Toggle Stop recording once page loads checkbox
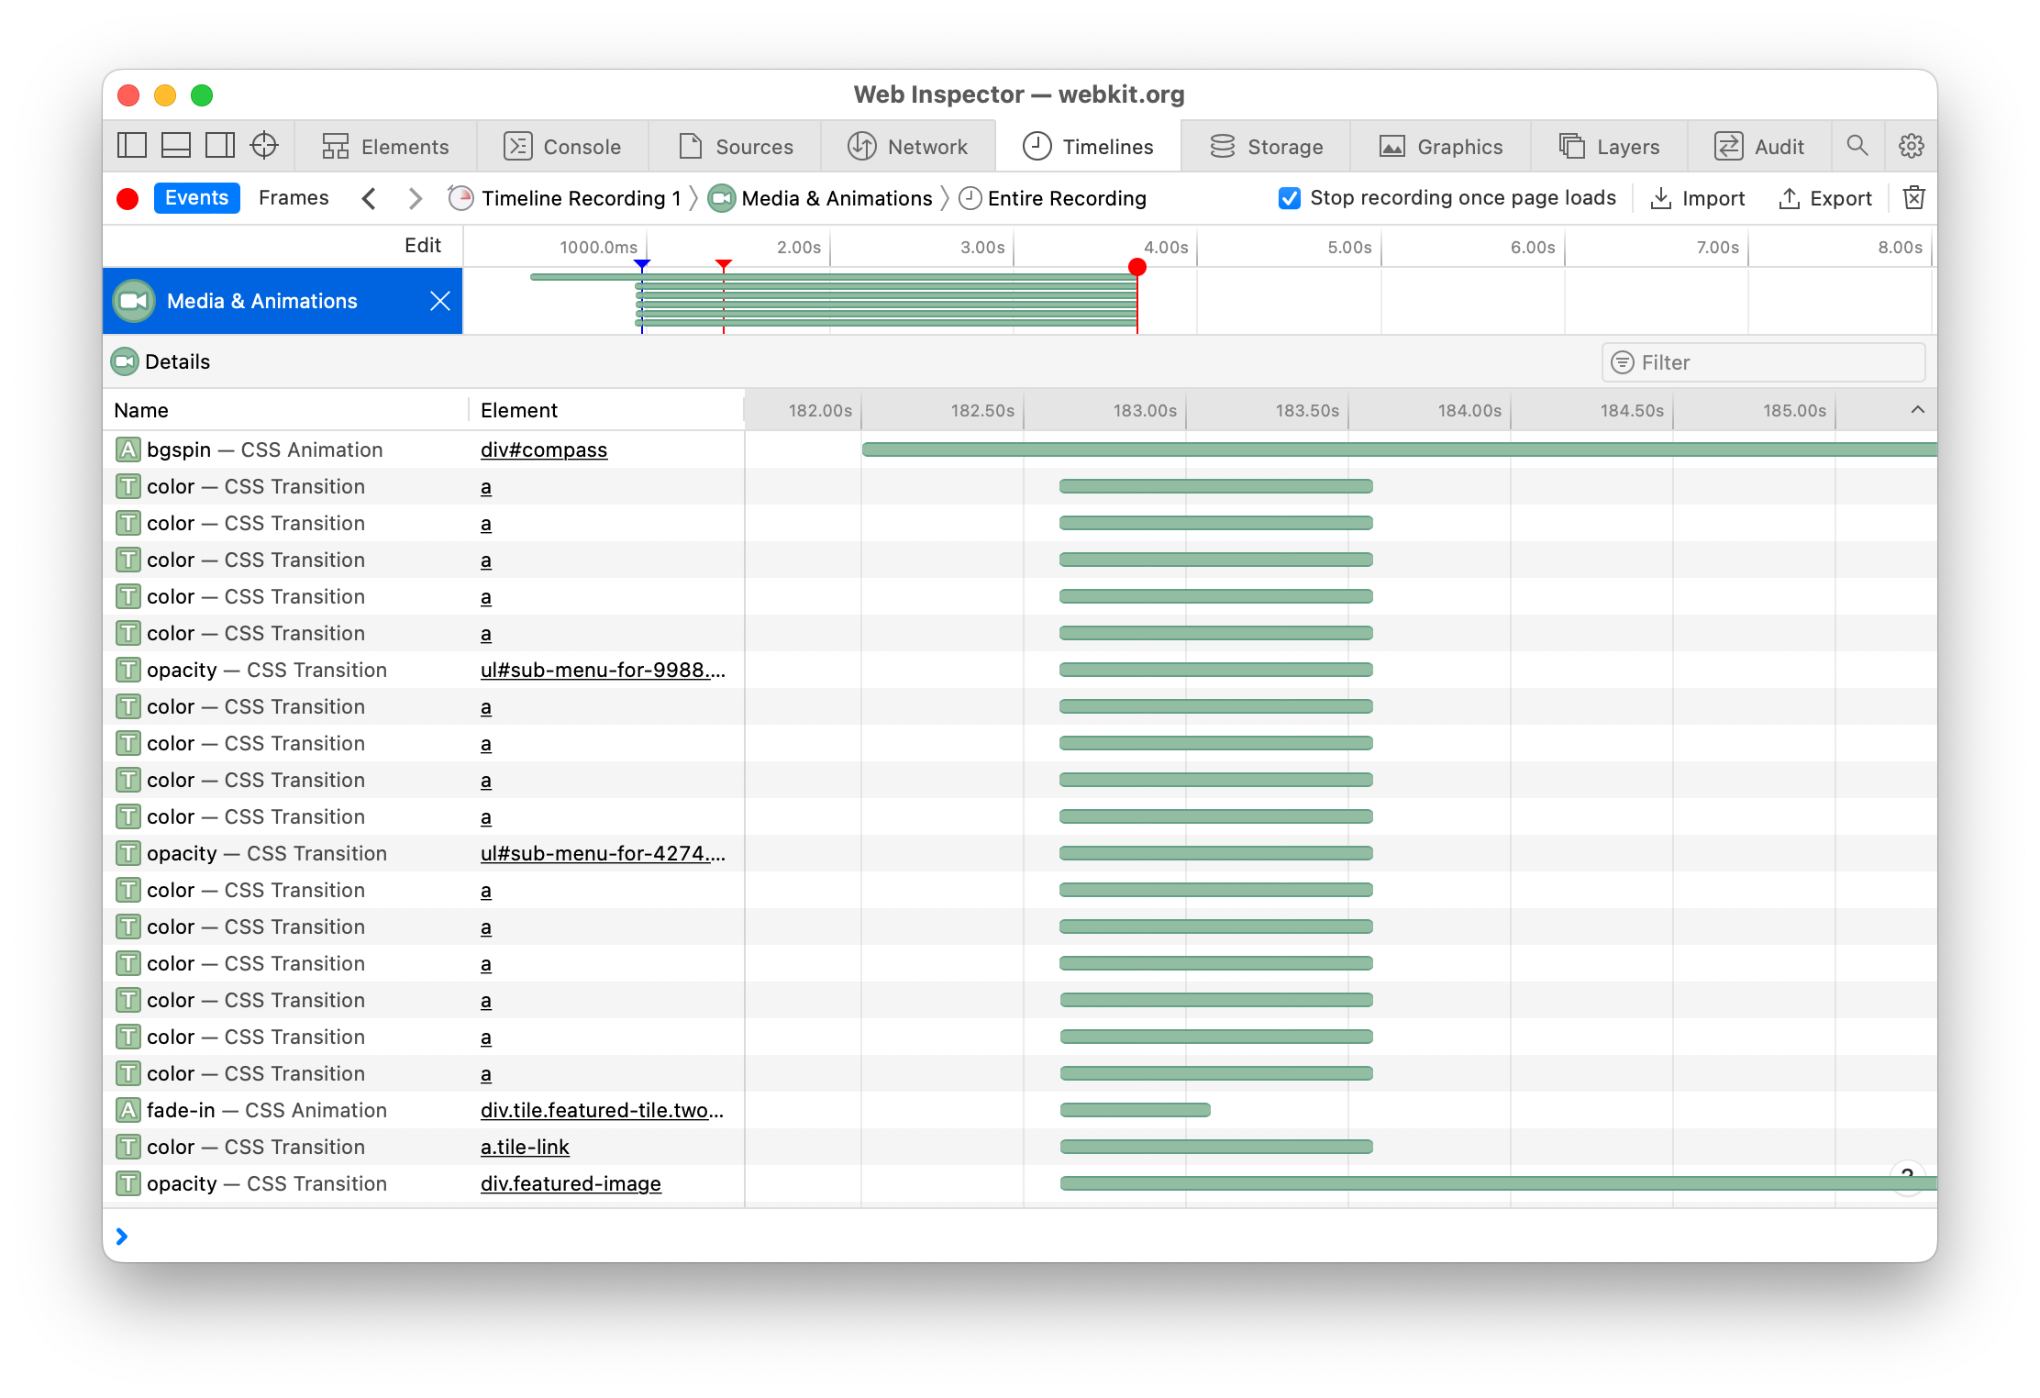The height and width of the screenshot is (1398, 2040). pos(1289,198)
